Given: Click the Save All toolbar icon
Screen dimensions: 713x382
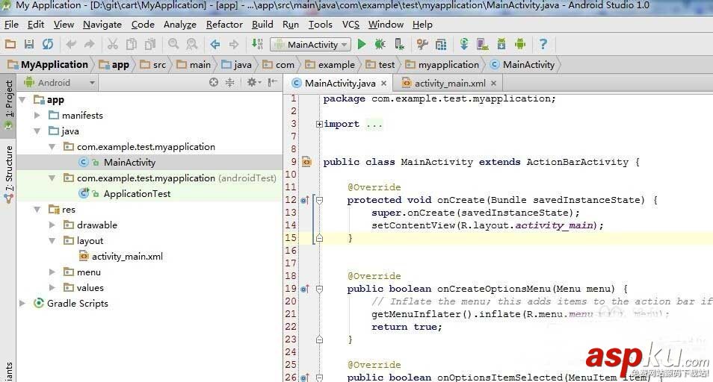Looking at the screenshot, I should pos(29,44).
